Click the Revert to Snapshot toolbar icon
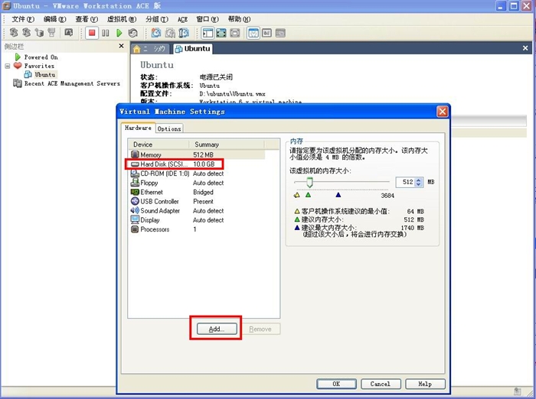The width and height of the screenshot is (536, 399). pyautogui.click(x=170, y=33)
